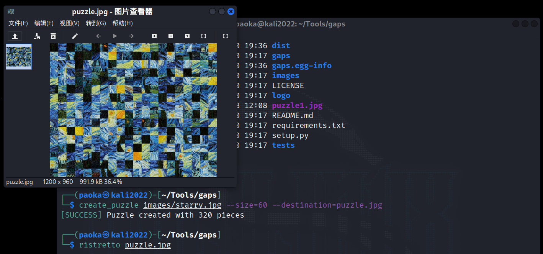Go to previous image with back arrow
The height and width of the screenshot is (254, 543).
pyautogui.click(x=98, y=36)
